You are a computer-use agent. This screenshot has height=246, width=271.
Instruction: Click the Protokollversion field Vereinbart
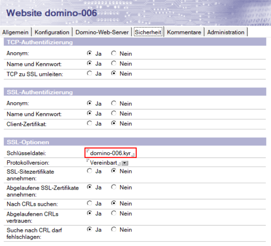click(x=103, y=162)
